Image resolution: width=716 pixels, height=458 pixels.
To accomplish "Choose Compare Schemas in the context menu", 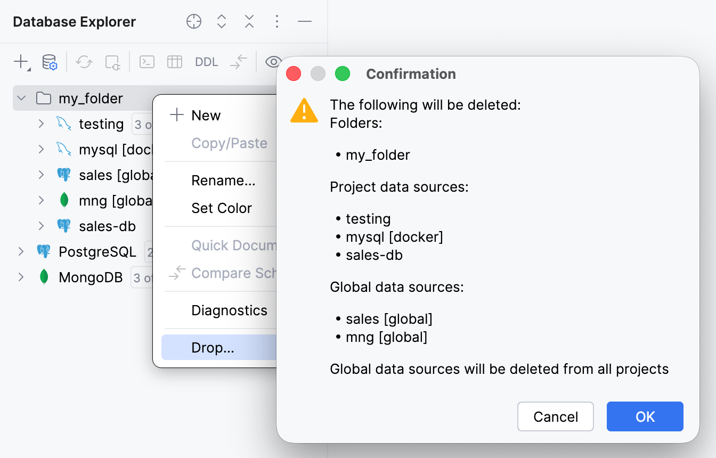I will [219, 273].
